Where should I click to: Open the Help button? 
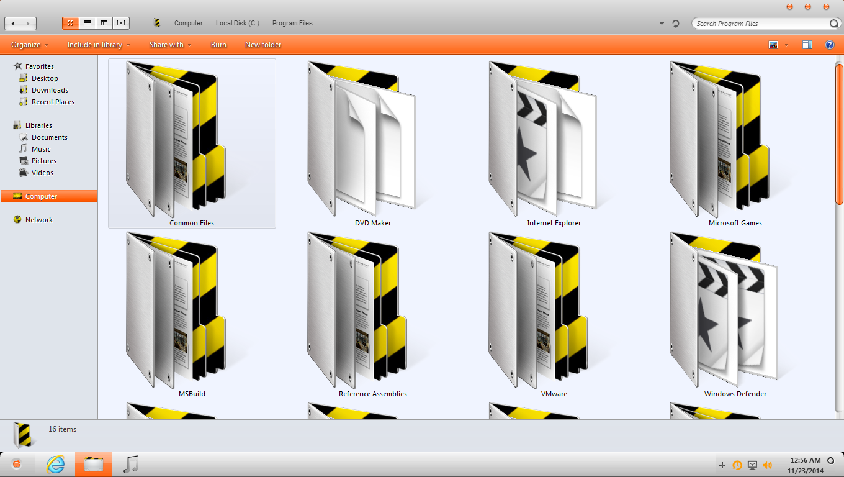pos(829,45)
